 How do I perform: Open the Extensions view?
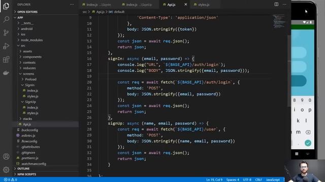pyautogui.click(x=6, y=60)
